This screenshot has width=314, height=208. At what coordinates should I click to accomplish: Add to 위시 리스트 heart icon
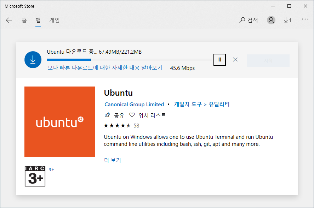coord(132,115)
